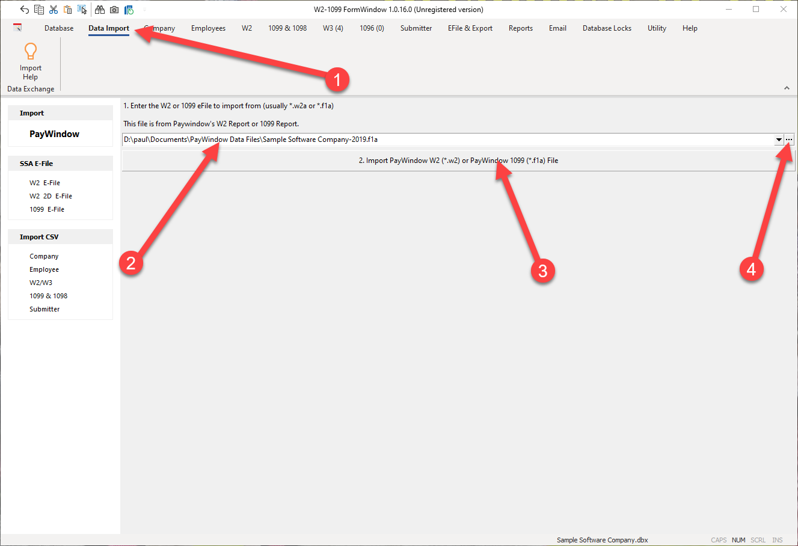Expand the file path dropdown arrow

779,140
